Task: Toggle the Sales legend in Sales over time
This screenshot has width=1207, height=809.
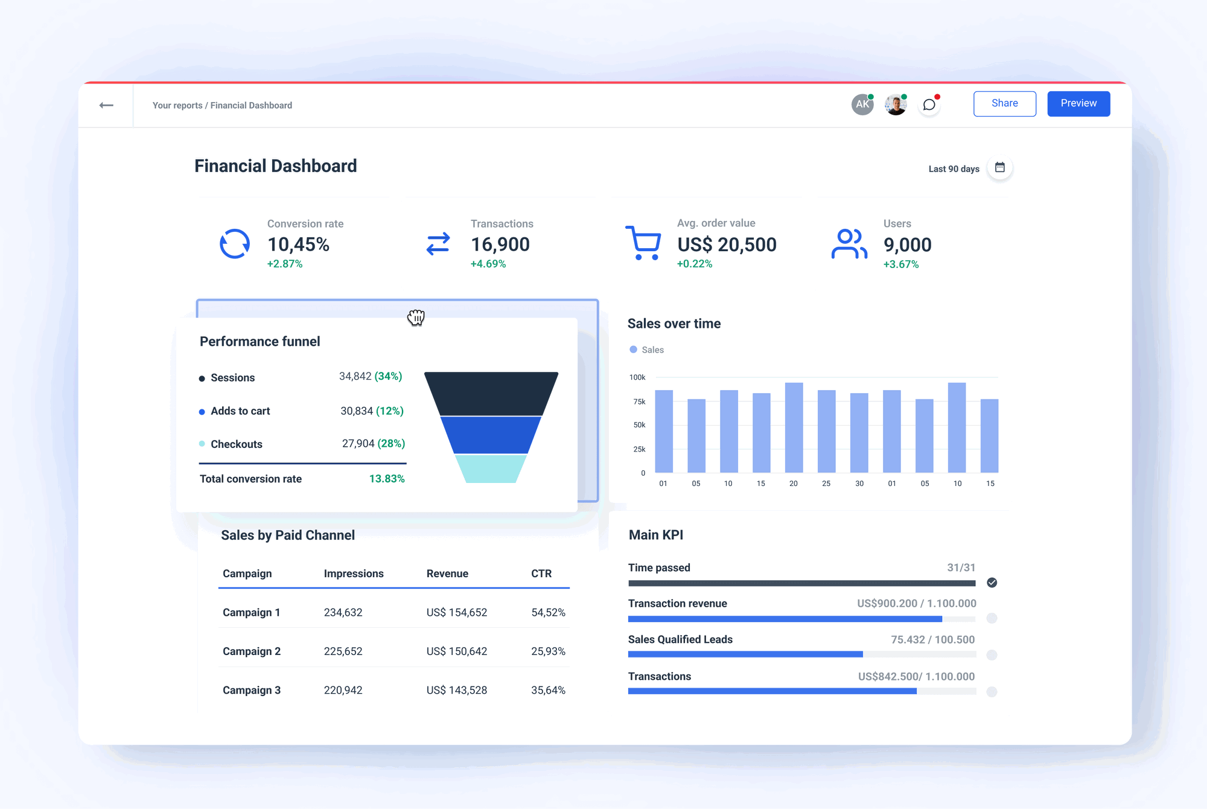Action: coord(645,350)
